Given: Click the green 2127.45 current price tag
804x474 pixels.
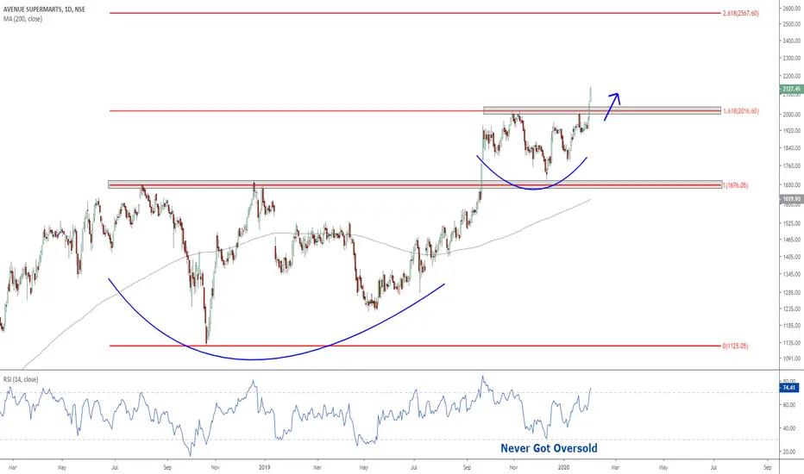Looking at the screenshot, I should click(792, 89).
